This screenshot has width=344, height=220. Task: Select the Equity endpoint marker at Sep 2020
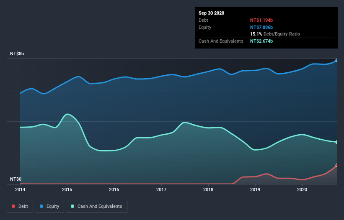(337, 60)
